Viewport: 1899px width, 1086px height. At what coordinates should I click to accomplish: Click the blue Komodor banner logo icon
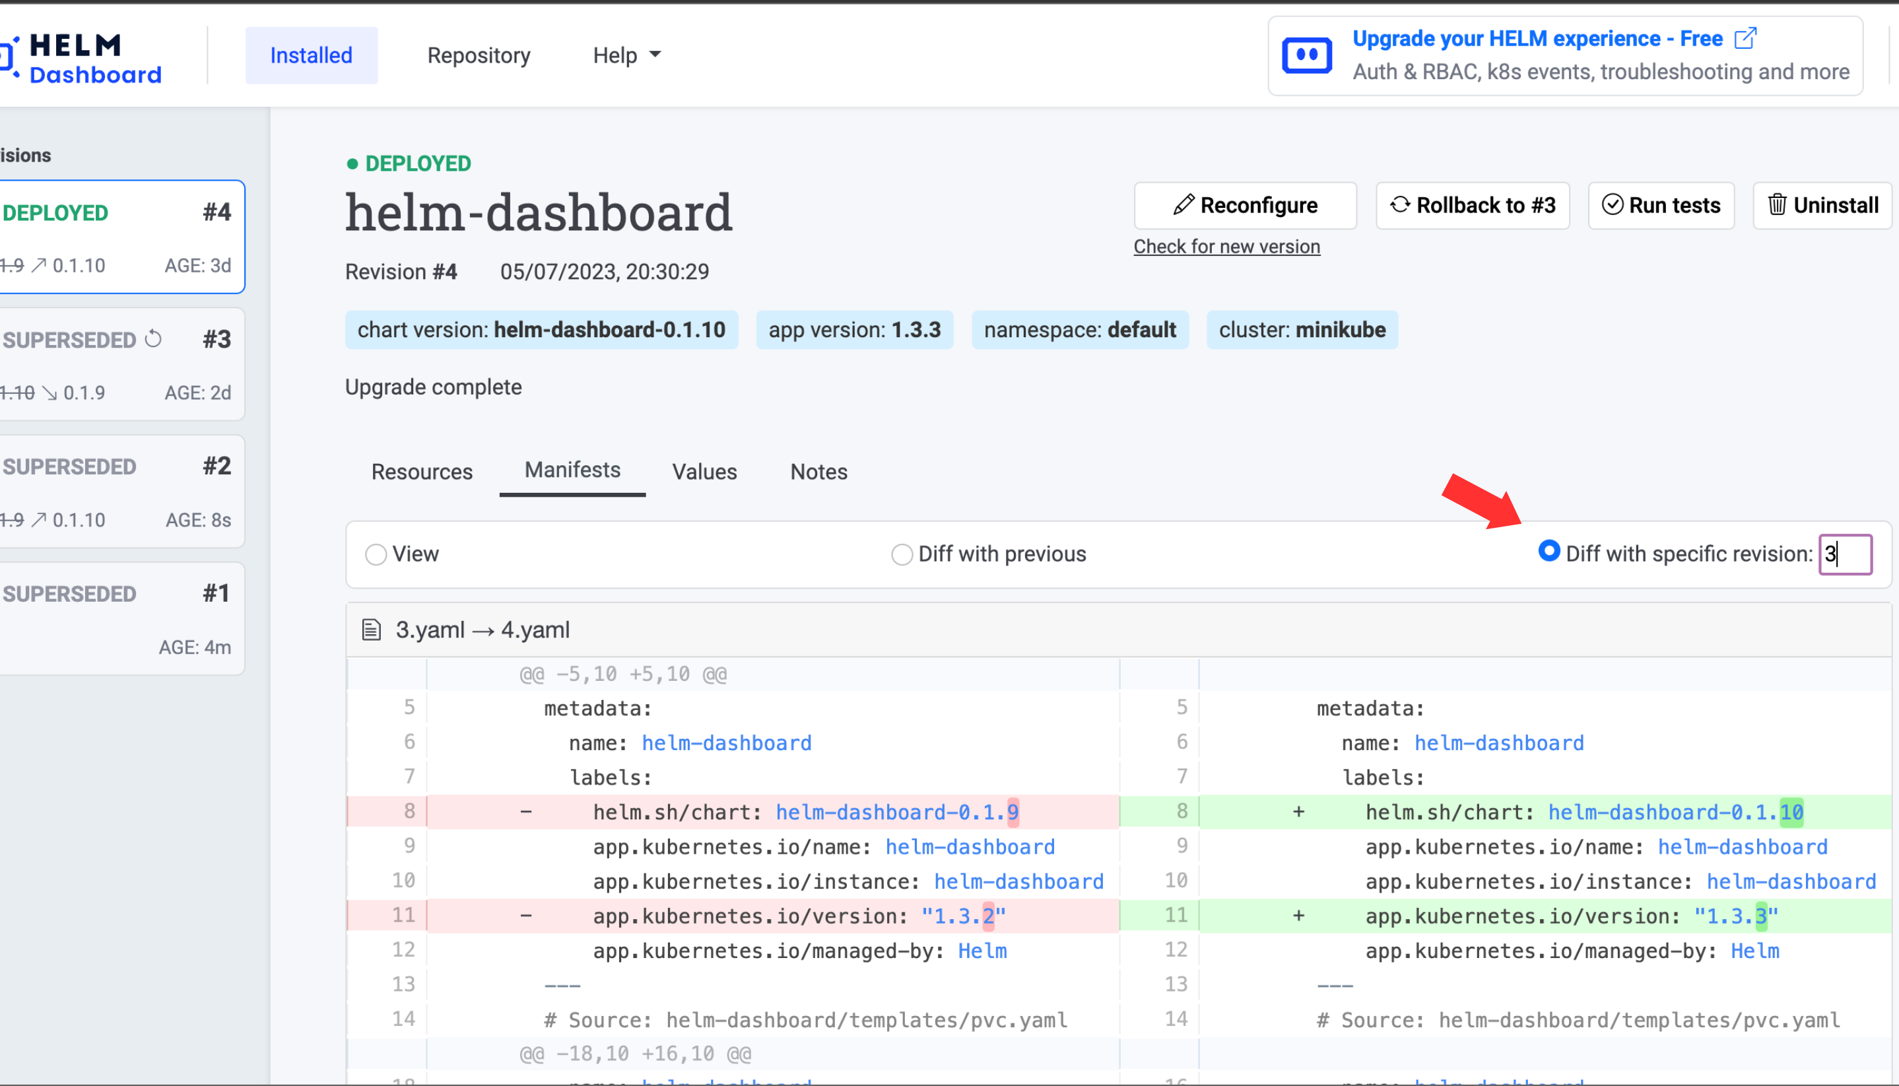tap(1306, 56)
